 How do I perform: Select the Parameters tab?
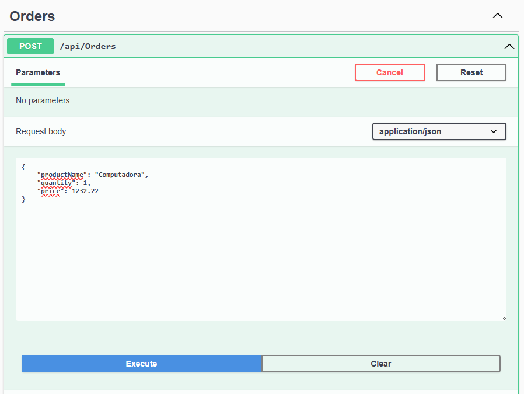(38, 72)
